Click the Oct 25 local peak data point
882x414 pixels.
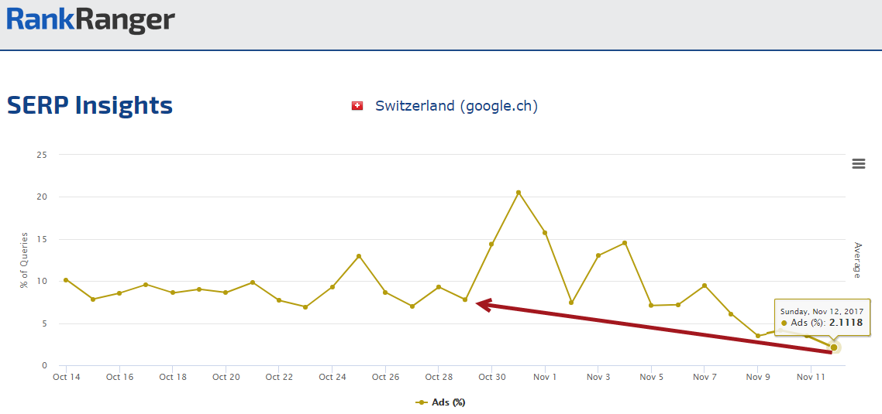point(359,256)
